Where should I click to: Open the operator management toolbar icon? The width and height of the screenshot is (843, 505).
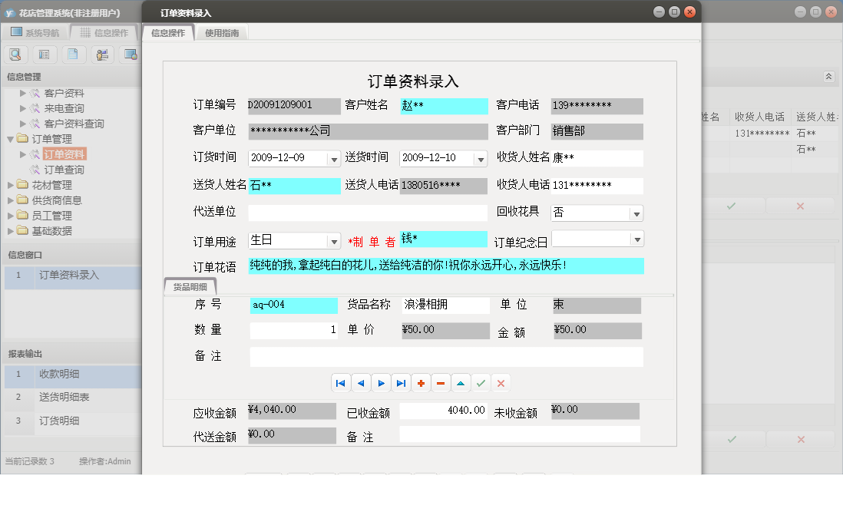click(102, 54)
